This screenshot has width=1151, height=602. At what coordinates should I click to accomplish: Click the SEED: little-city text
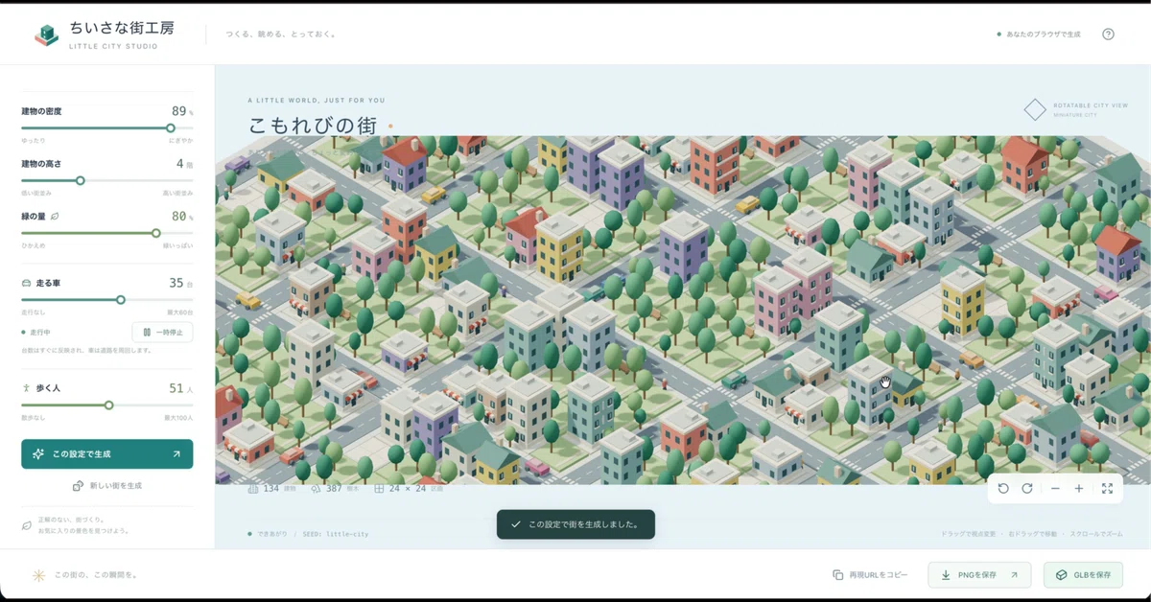[x=334, y=534]
